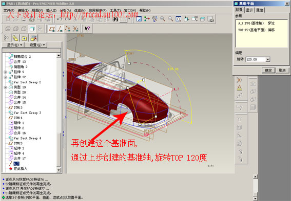Click the Layers icon in toolbar
Viewport: 291px width, 201px height.
pos(203,19)
